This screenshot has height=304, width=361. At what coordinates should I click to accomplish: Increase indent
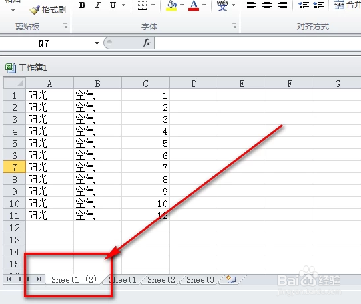(319, 5)
